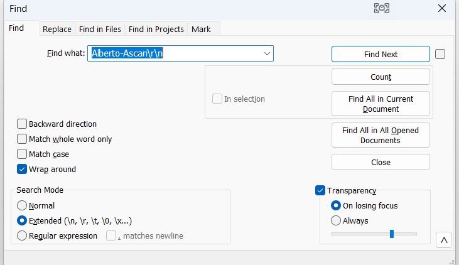459x265 pixels.
Task: Select Normal search mode
Action: (23, 206)
